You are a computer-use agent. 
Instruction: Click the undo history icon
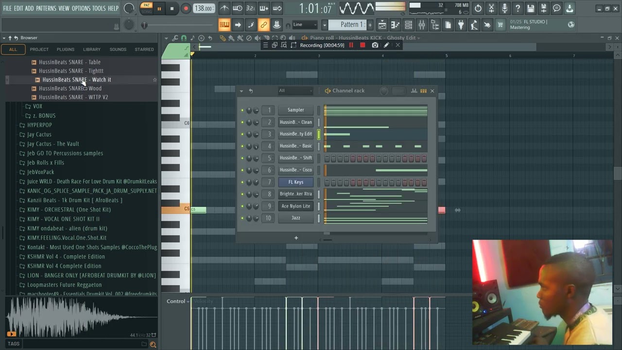[x=478, y=8]
